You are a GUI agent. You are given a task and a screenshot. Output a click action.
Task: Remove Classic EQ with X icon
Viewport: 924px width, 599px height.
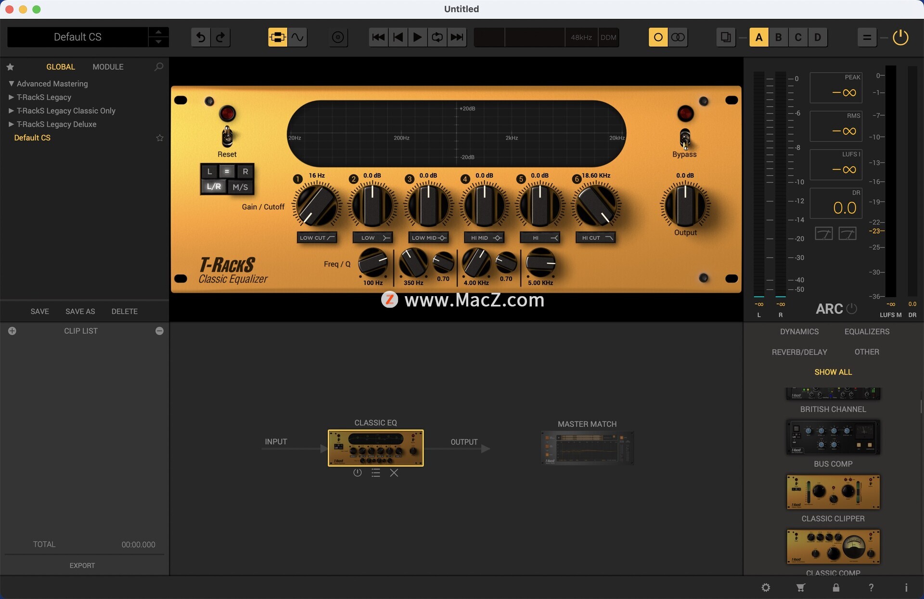pos(394,473)
